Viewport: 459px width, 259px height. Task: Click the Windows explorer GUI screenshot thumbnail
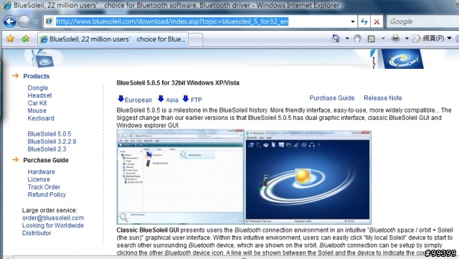click(x=180, y=176)
